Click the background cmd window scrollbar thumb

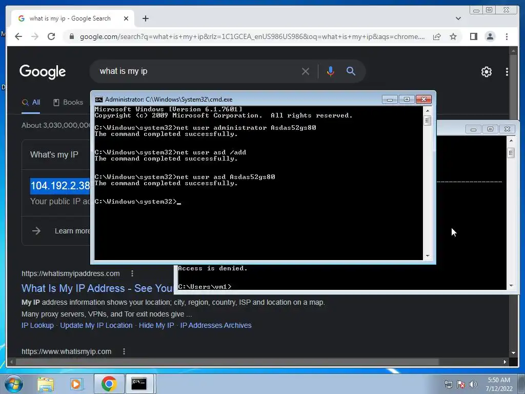(511, 153)
